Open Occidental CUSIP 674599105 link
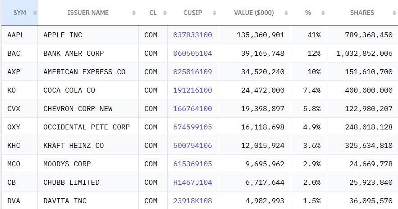This screenshot has height=209, width=398. click(x=192, y=127)
